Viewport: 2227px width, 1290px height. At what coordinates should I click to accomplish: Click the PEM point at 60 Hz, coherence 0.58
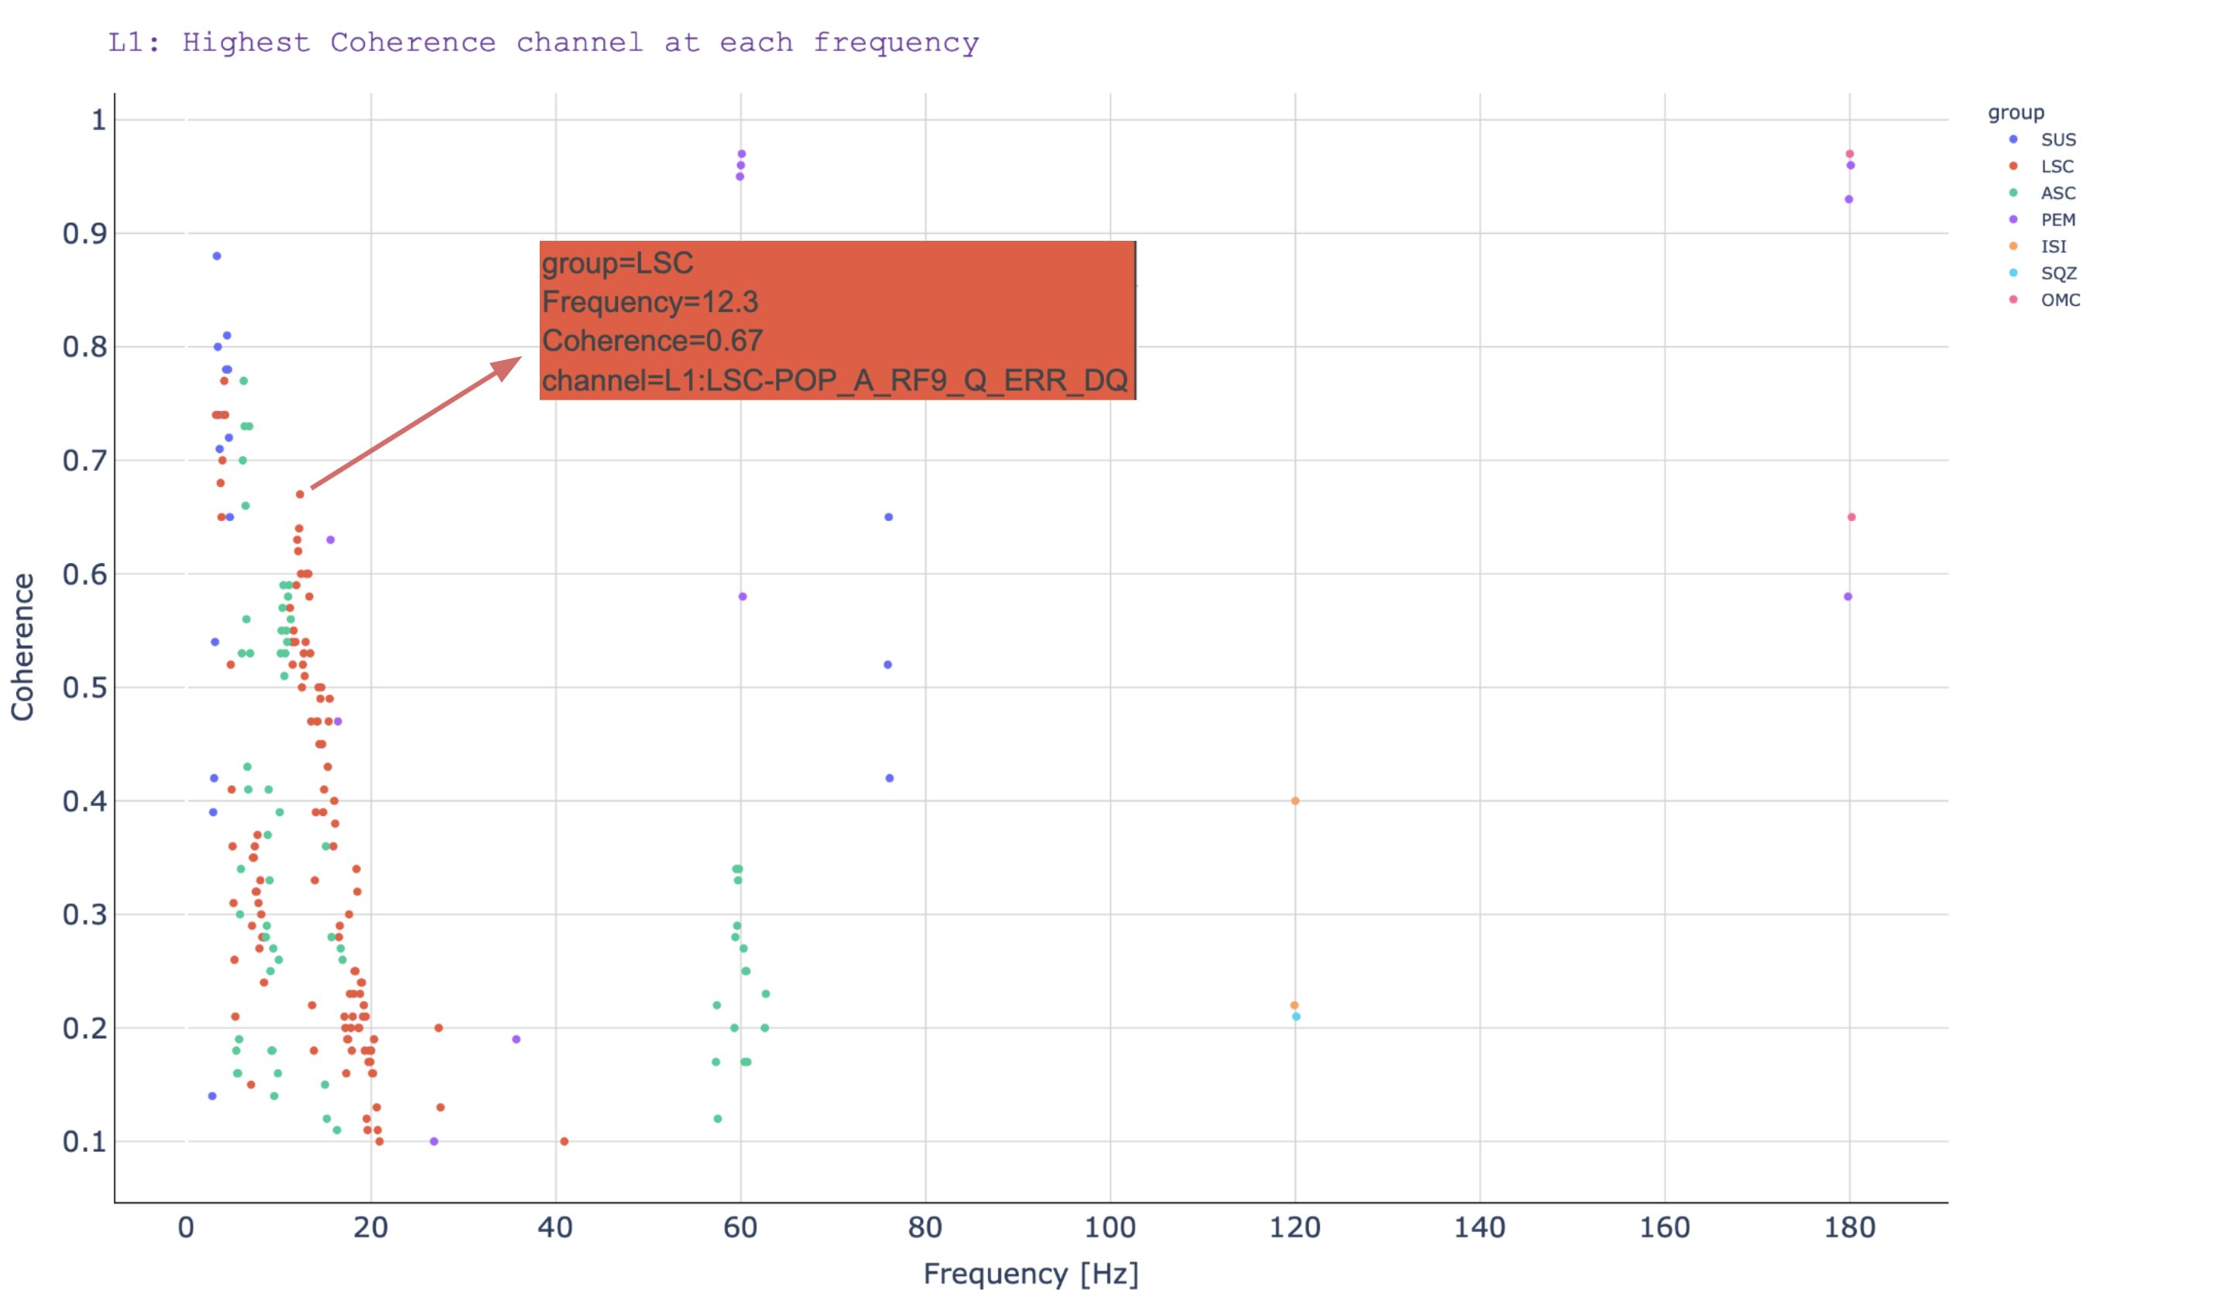coord(743,597)
